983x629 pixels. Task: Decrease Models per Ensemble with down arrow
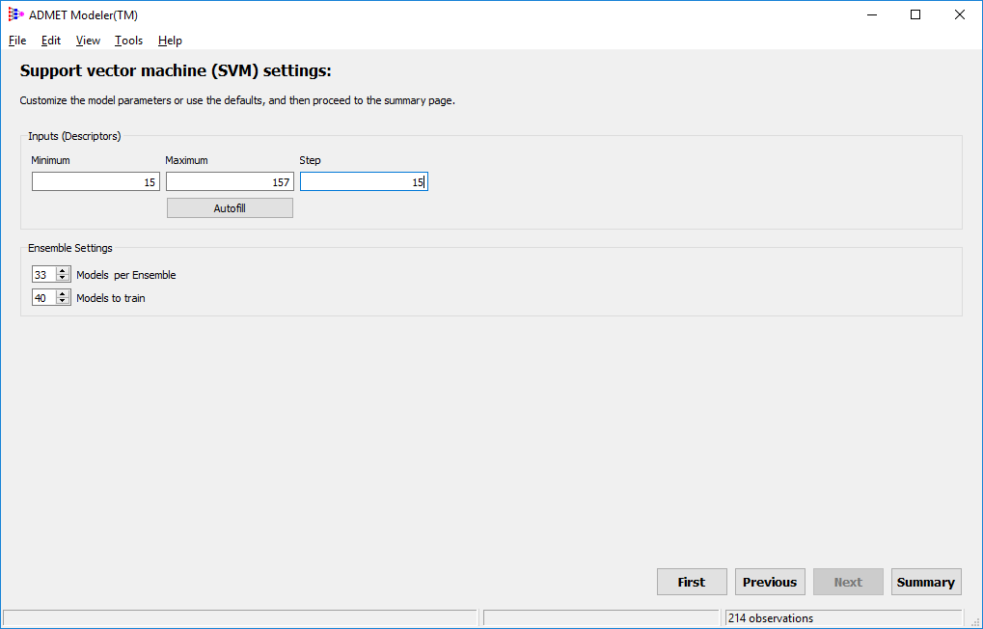click(x=62, y=278)
